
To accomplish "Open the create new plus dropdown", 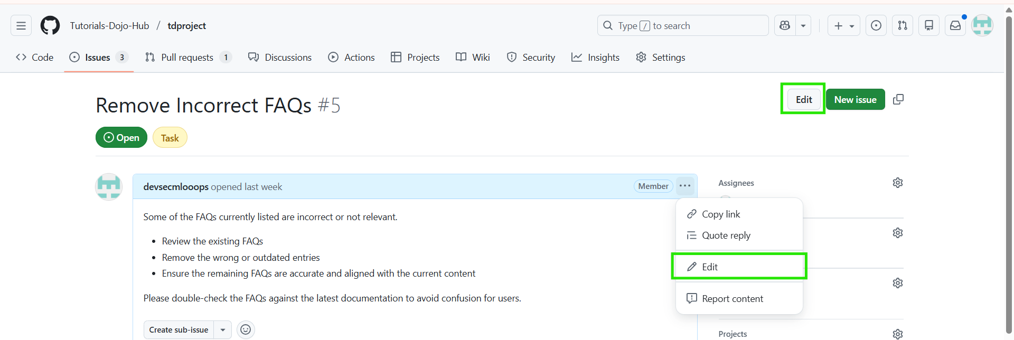I will coord(844,25).
